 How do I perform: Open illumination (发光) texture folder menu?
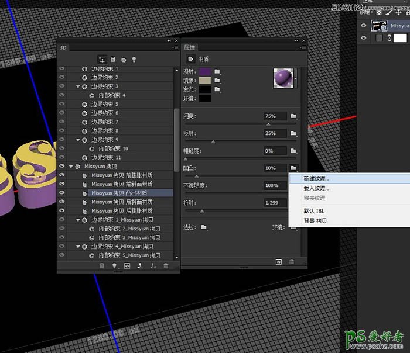click(217, 89)
